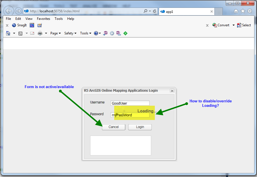Open Favorites star icon
Image resolution: width=257 pixels, height=177 pixels.
(243, 11)
